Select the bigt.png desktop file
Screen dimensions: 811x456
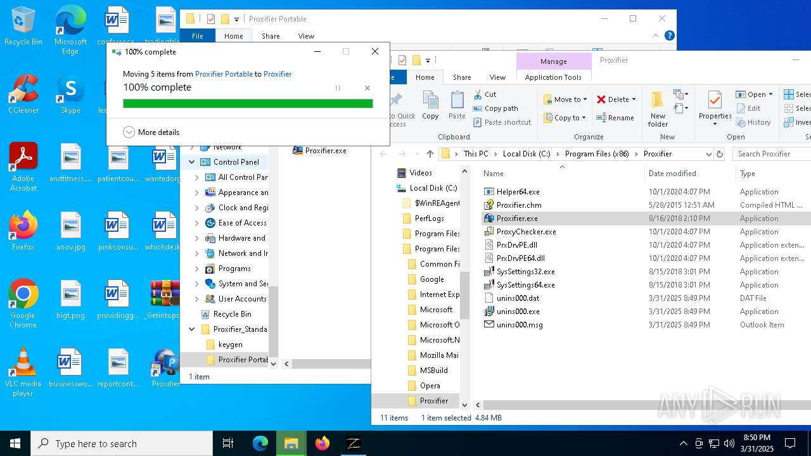(70, 300)
